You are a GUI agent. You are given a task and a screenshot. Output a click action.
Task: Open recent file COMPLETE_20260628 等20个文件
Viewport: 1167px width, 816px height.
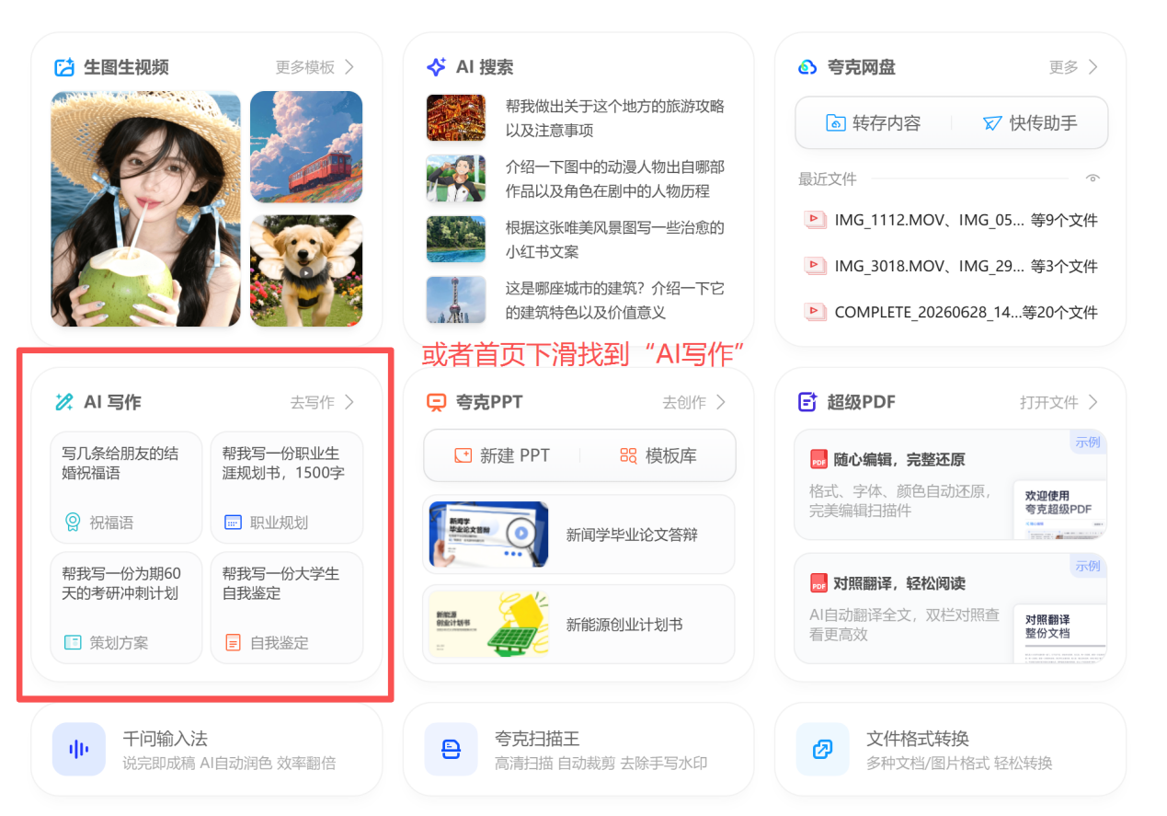pyautogui.click(x=952, y=312)
